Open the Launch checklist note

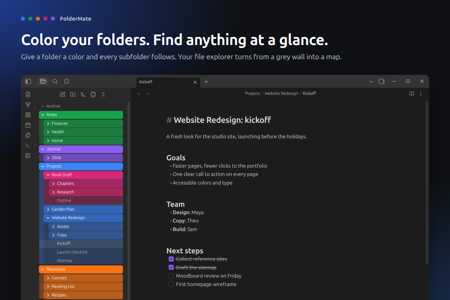tap(86, 252)
